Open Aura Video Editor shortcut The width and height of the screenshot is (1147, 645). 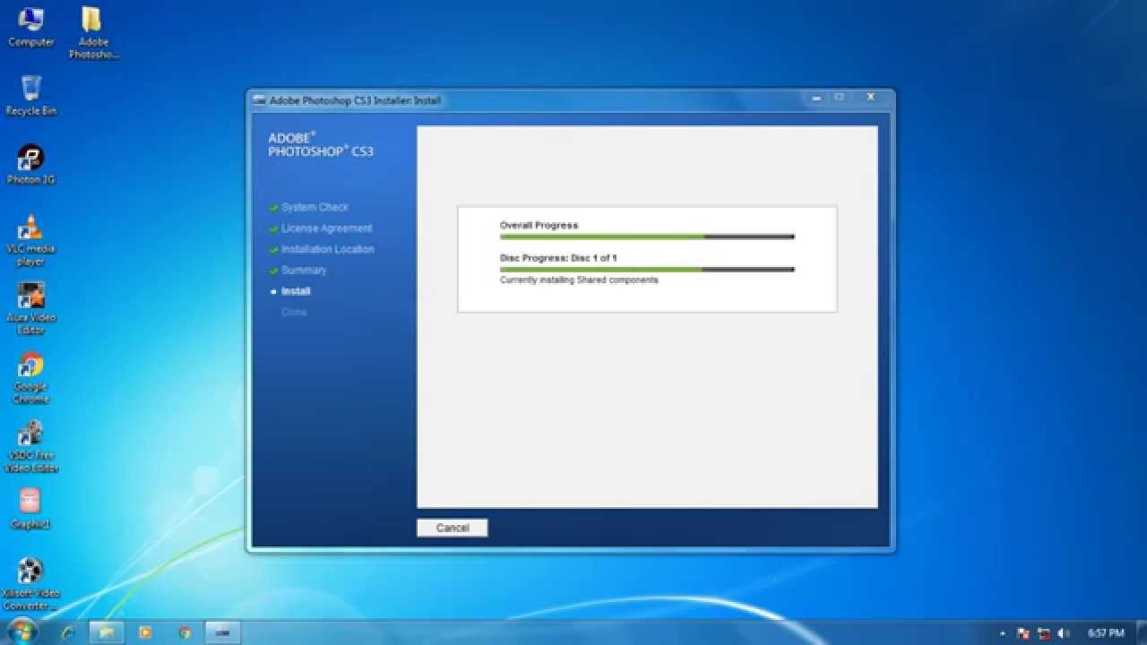tap(31, 308)
